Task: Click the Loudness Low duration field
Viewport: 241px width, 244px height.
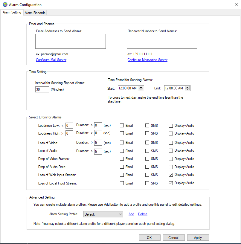Action: (98, 125)
